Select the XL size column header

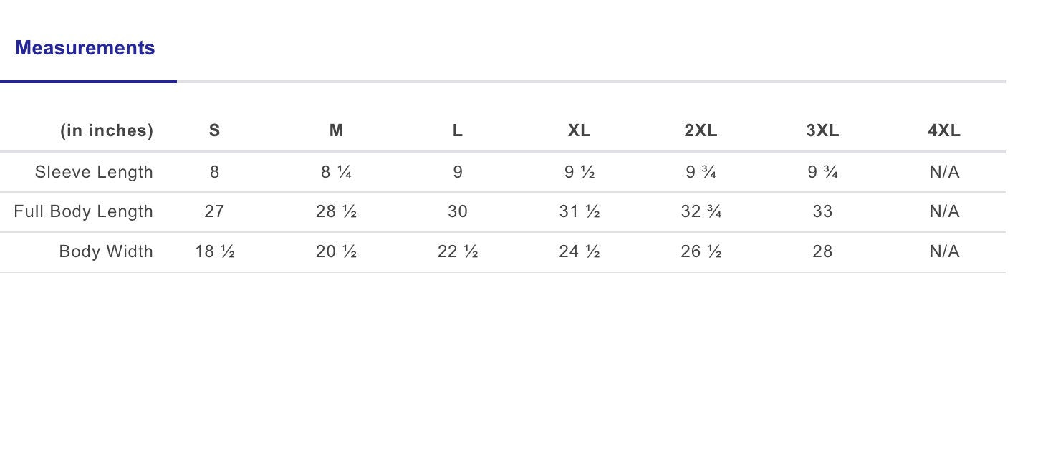tap(580, 130)
